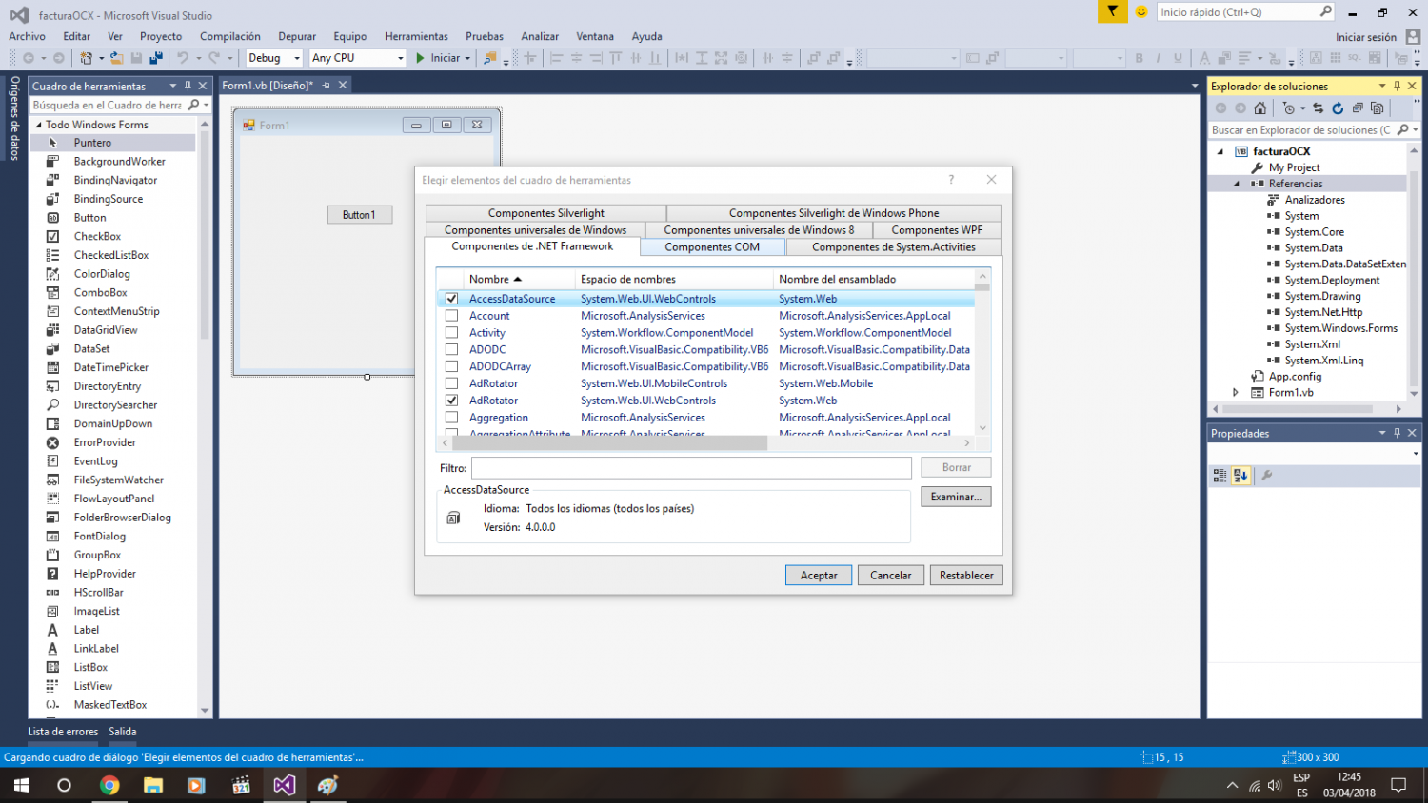Click categorized view icon in Propiedades
1428x803 pixels.
click(x=1220, y=476)
